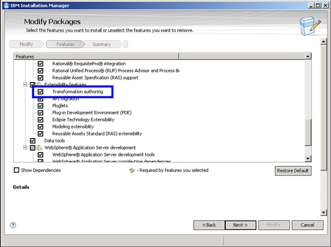Click the Restore Default button

[293, 171]
